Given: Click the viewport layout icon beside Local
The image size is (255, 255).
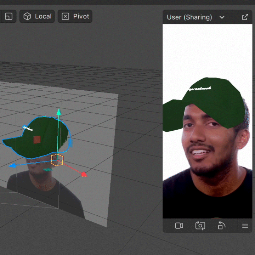Looking at the screenshot, I should (x=8, y=16).
